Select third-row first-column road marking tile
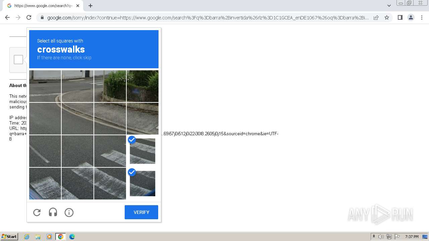The image size is (429, 241). [45, 151]
